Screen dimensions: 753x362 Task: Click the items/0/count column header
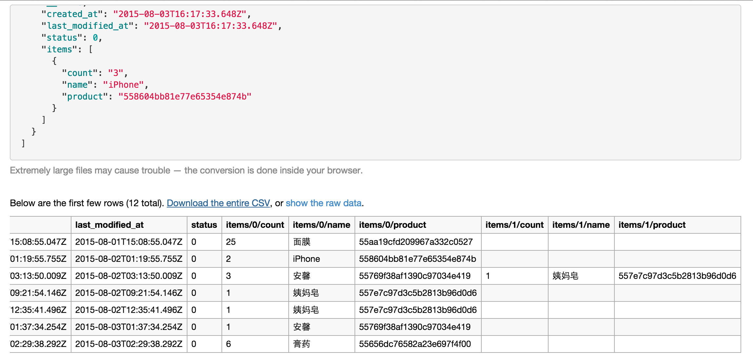pos(255,225)
